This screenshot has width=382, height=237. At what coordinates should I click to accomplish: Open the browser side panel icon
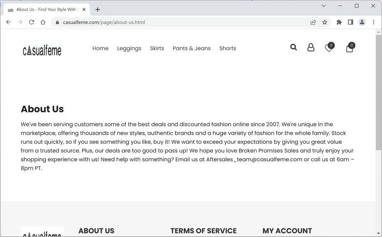point(350,22)
